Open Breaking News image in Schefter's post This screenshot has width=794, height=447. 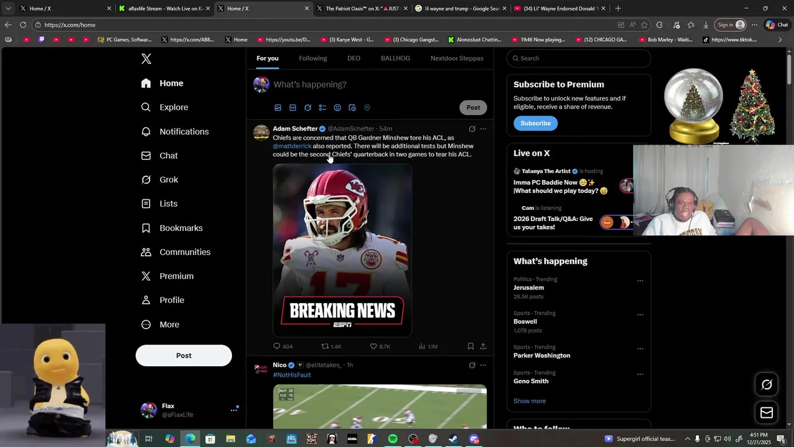click(342, 250)
